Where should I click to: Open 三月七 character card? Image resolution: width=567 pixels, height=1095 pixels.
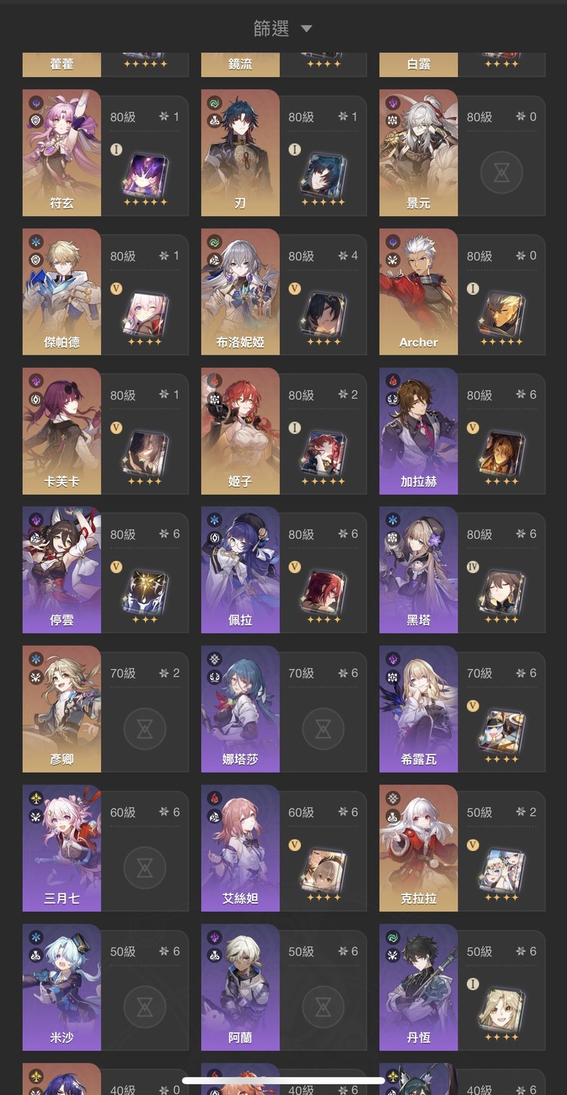click(x=106, y=848)
